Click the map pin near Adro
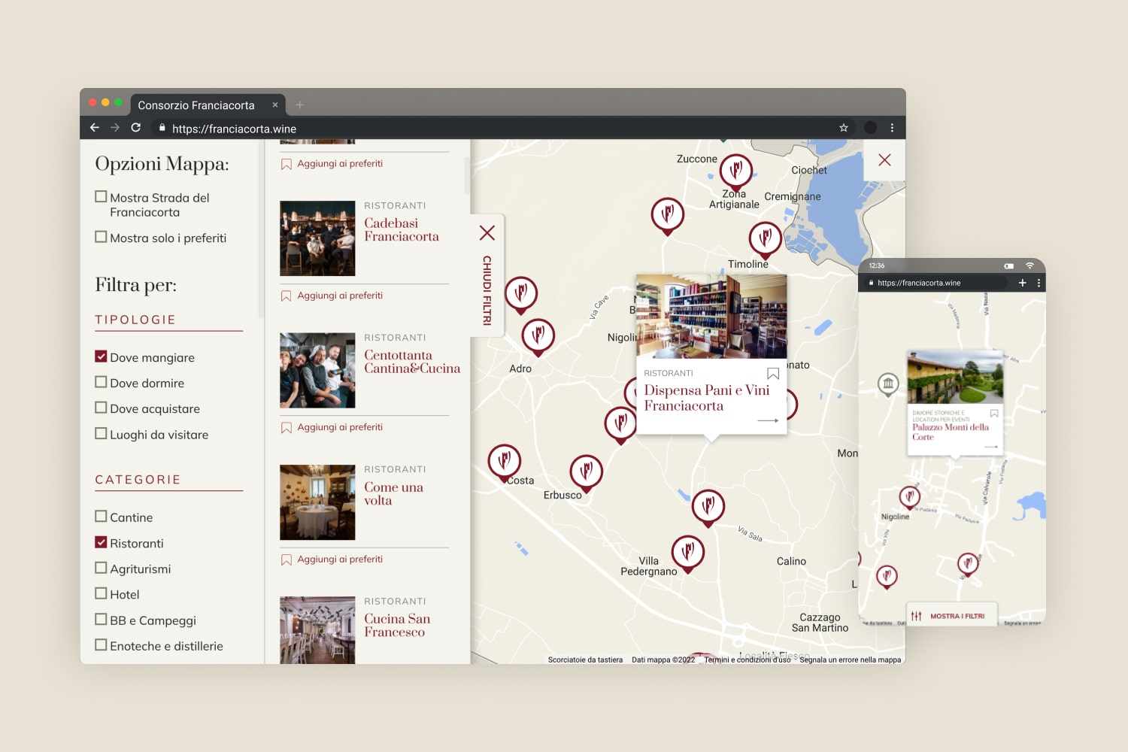1128x752 pixels. (538, 335)
